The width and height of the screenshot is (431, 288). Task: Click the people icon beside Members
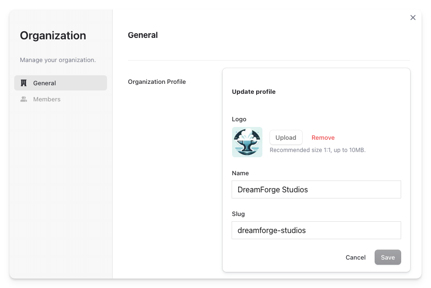pyautogui.click(x=24, y=99)
